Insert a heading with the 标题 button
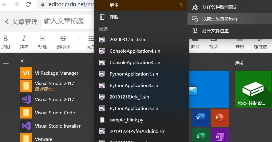 (x=42, y=42)
